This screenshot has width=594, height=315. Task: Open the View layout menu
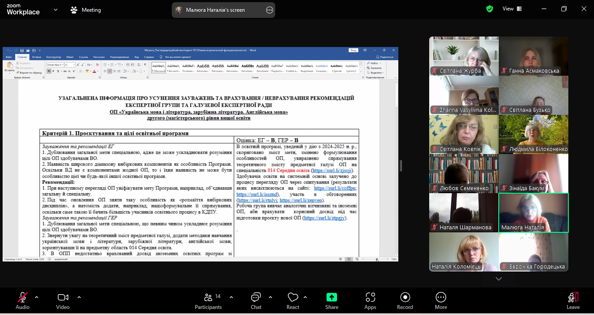(x=513, y=9)
